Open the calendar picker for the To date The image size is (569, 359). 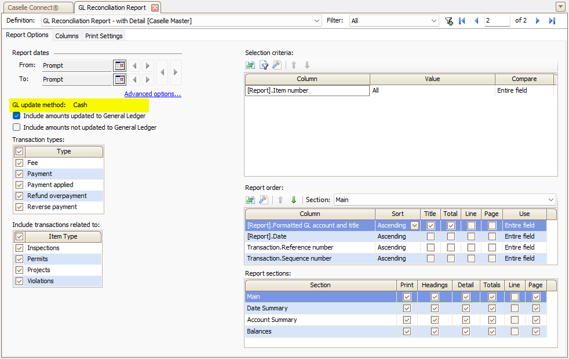point(119,79)
